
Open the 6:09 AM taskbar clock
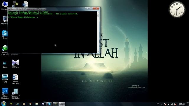pos(182,104)
